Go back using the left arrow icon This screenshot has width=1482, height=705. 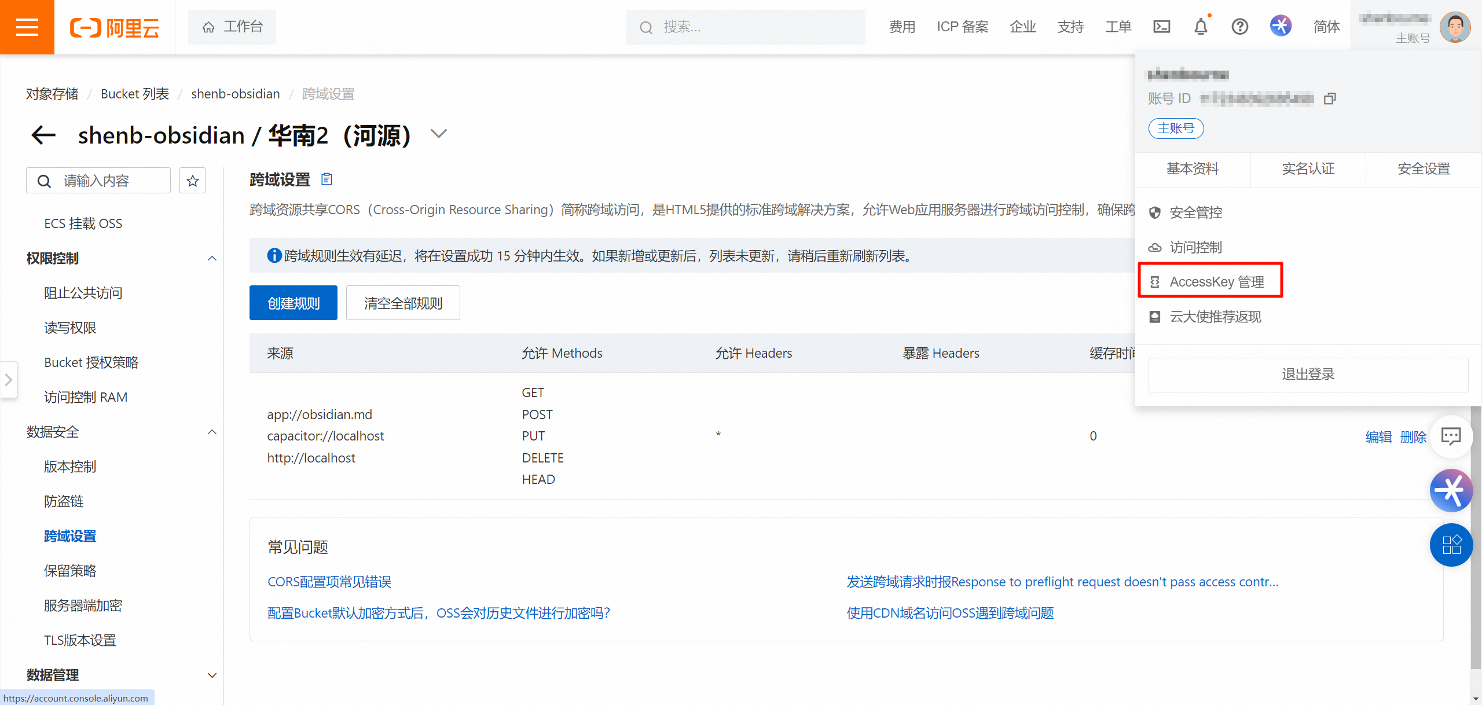[x=43, y=135]
